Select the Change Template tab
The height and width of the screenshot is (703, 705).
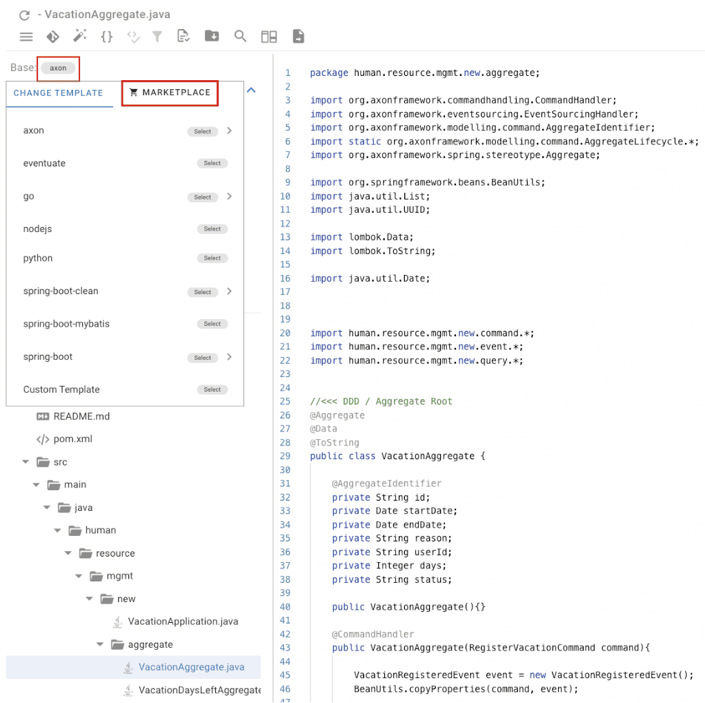(x=59, y=93)
